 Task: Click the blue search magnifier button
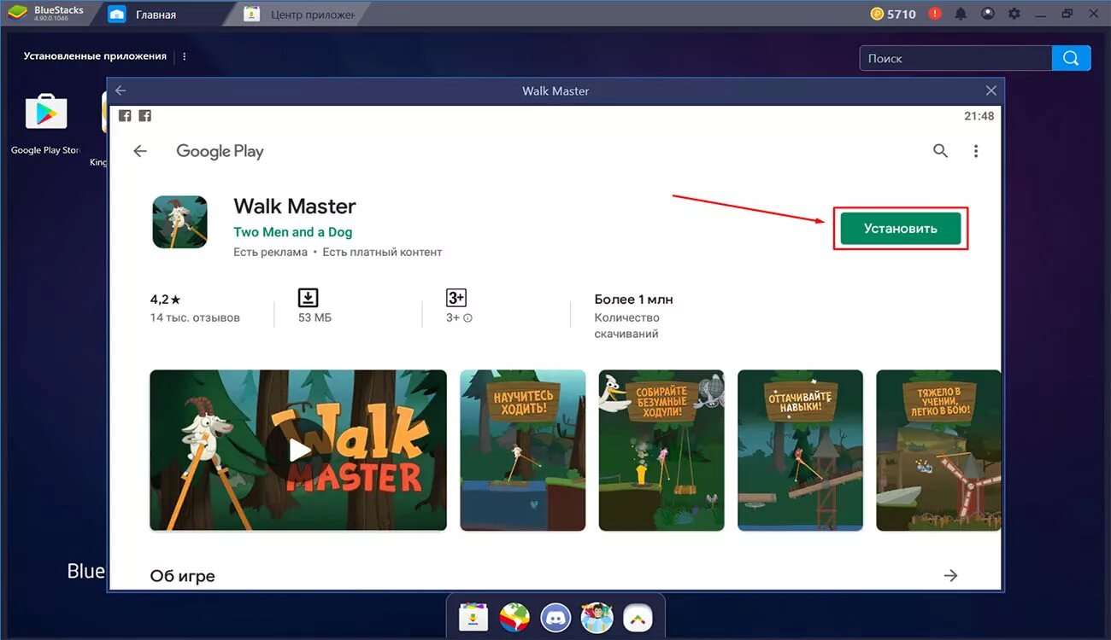coord(1072,58)
